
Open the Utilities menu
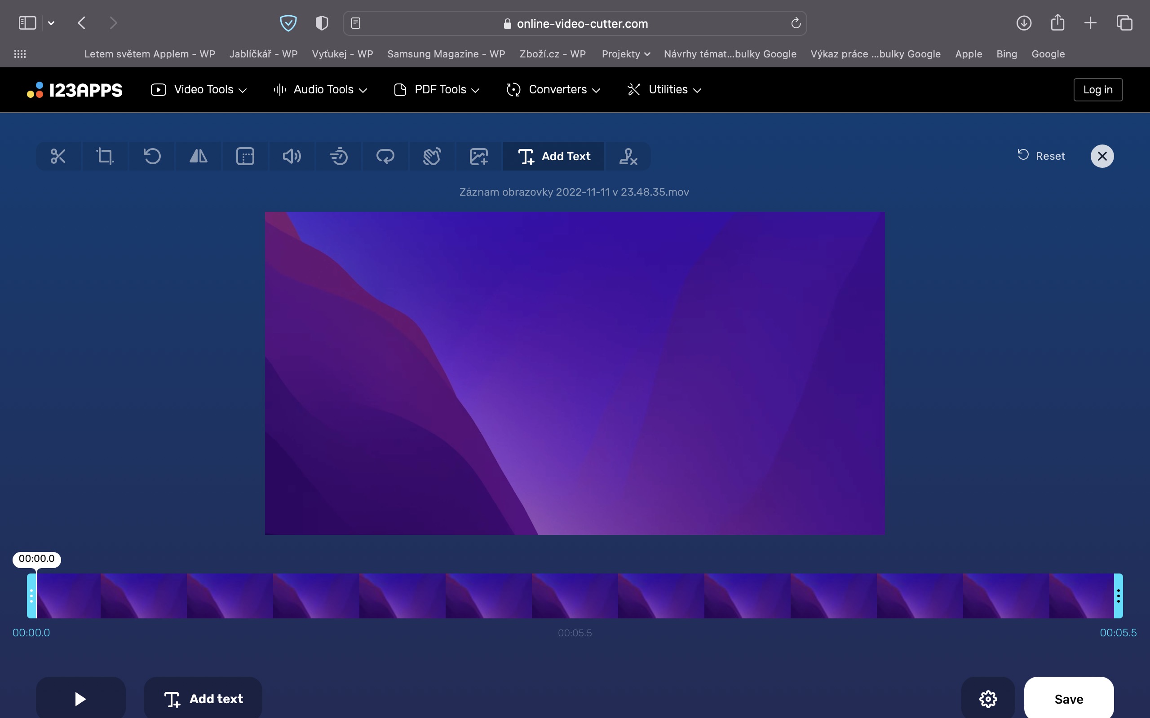pyautogui.click(x=664, y=90)
